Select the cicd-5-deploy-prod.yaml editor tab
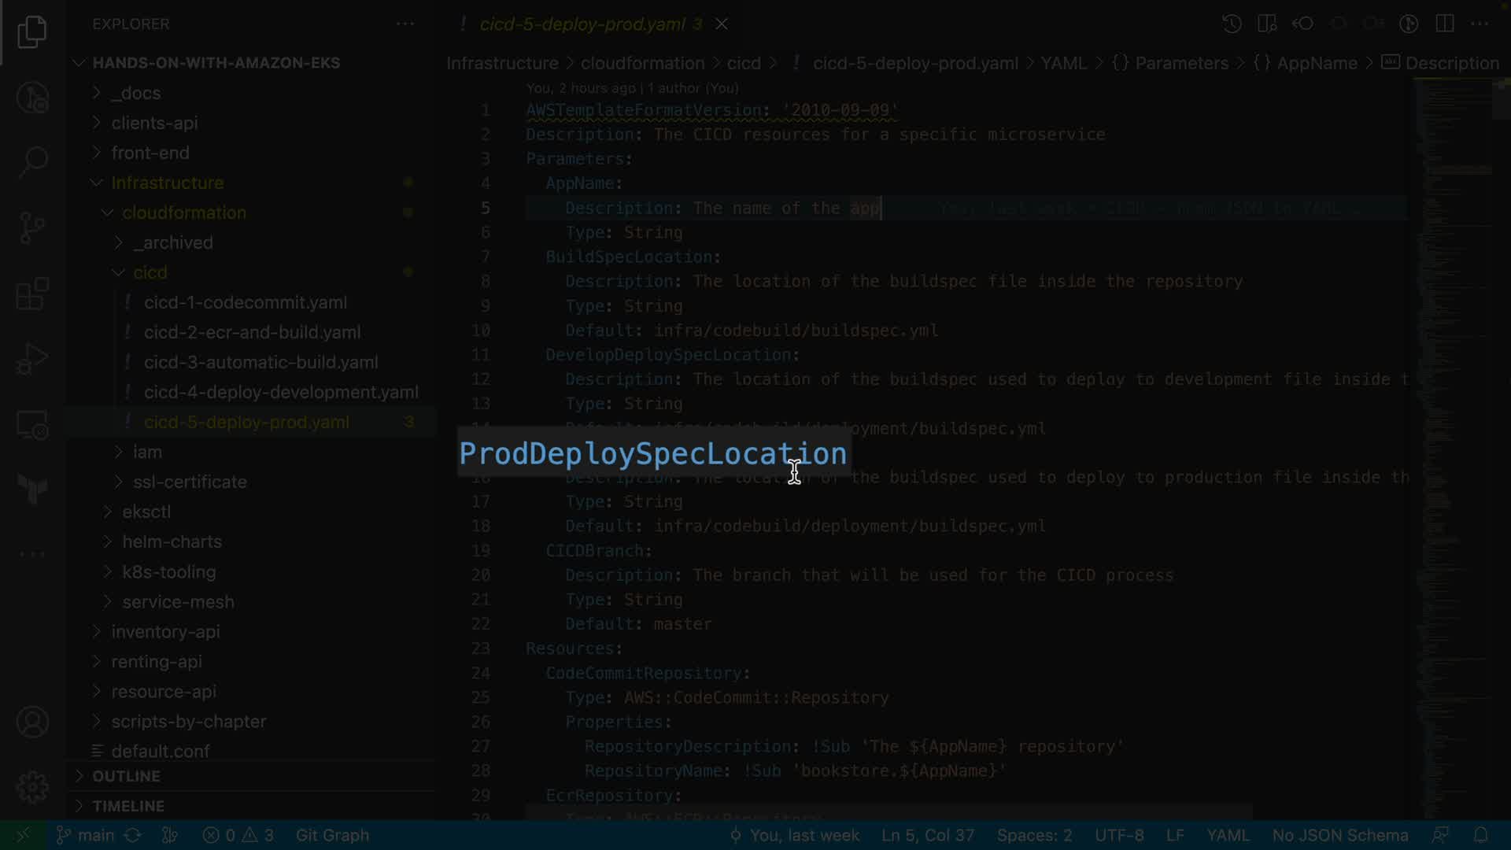This screenshot has width=1511, height=850. (582, 24)
